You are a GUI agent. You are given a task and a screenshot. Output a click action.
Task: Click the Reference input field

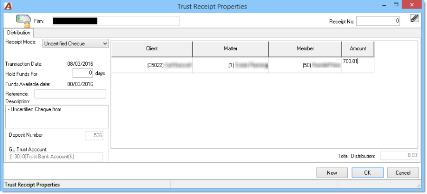pyautogui.click(x=70, y=94)
